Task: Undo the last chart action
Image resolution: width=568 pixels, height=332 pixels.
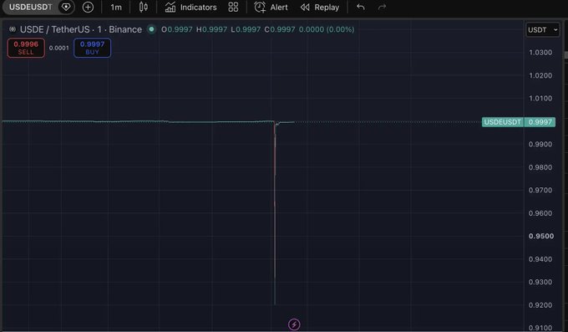Action: (361, 7)
